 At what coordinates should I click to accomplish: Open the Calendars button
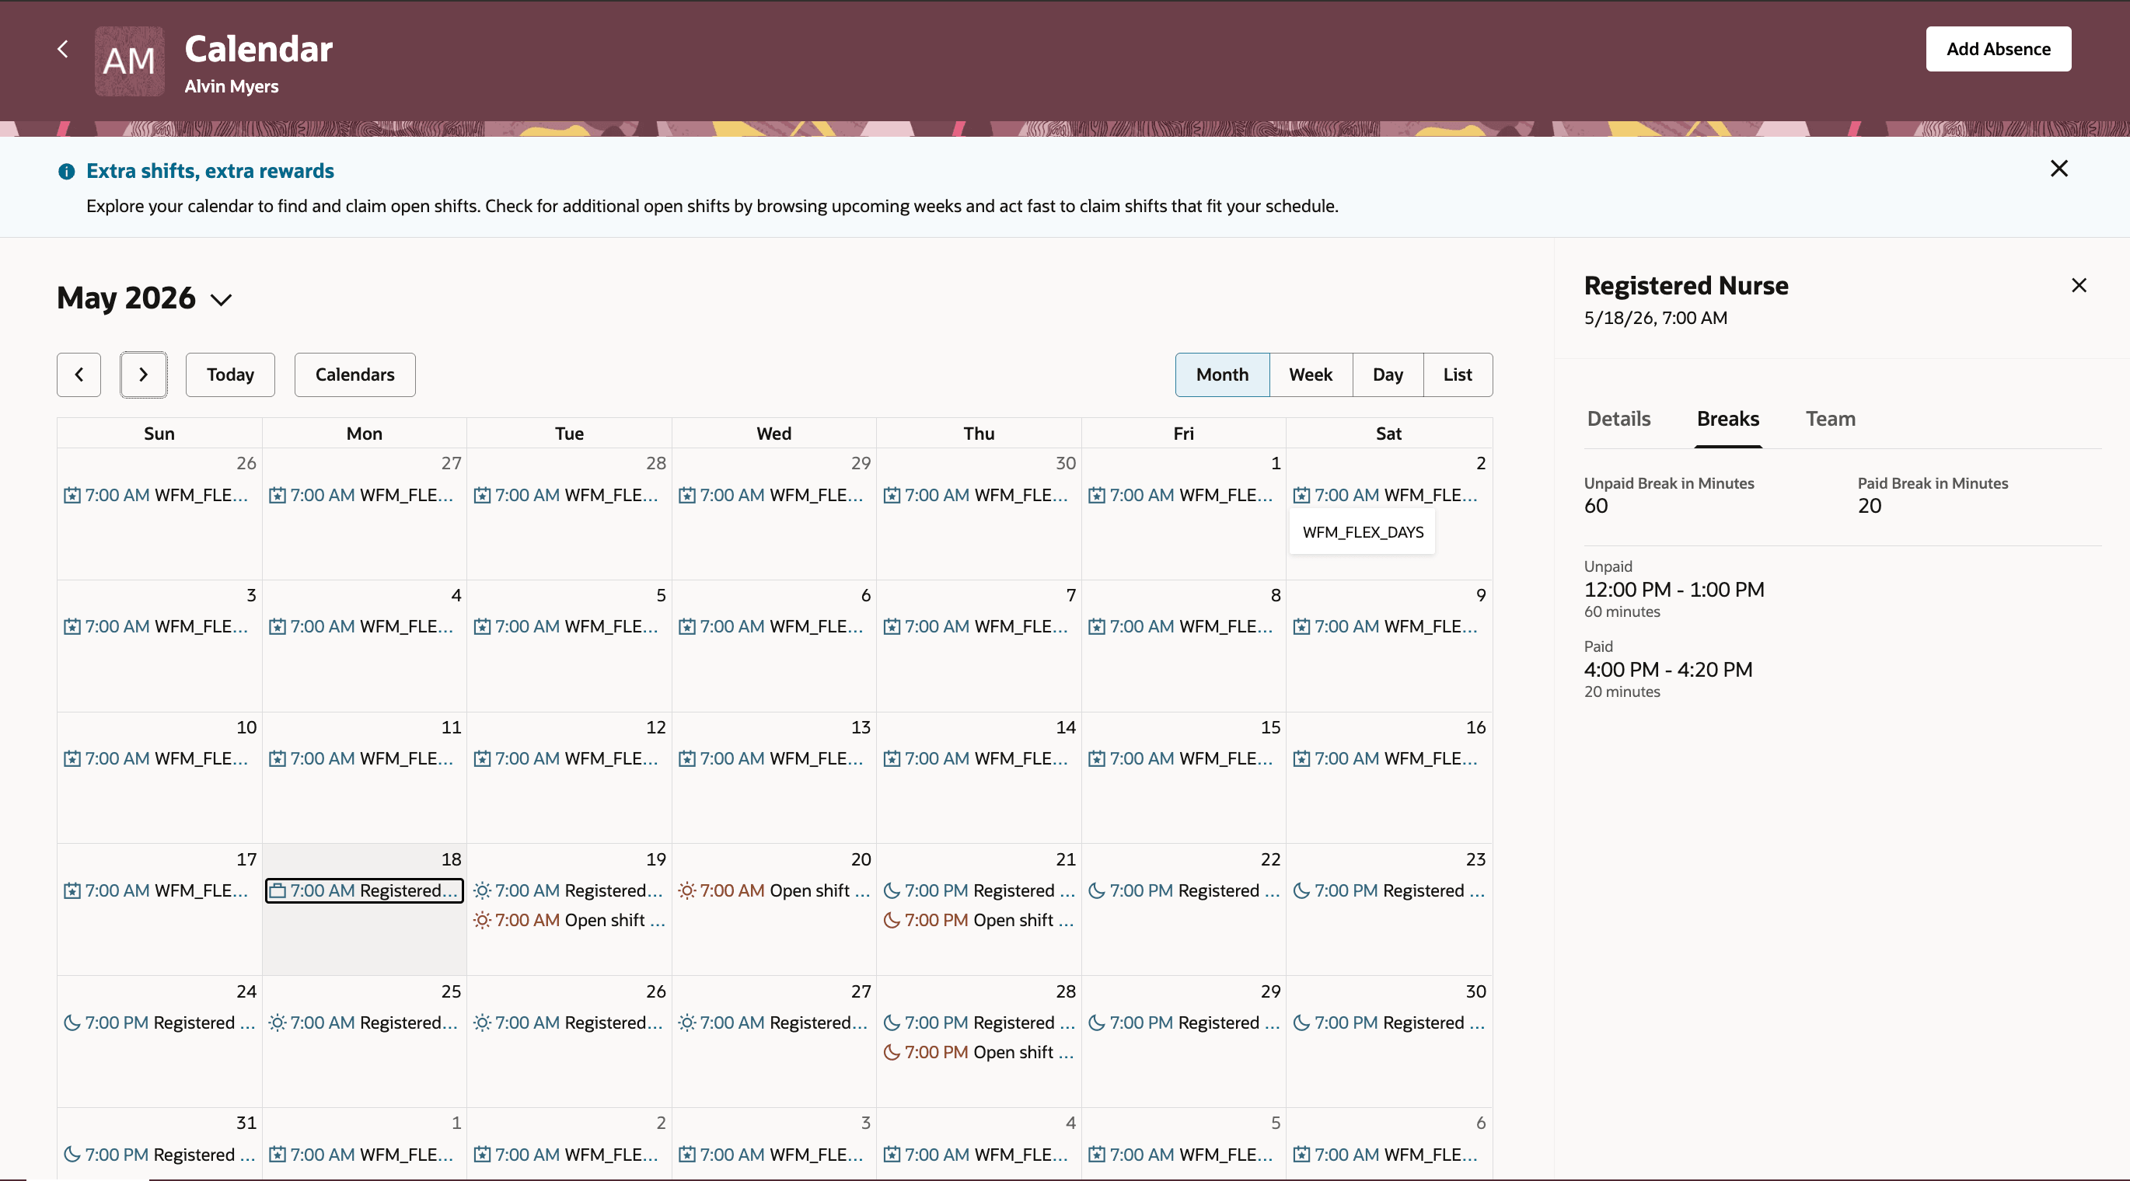(x=354, y=375)
